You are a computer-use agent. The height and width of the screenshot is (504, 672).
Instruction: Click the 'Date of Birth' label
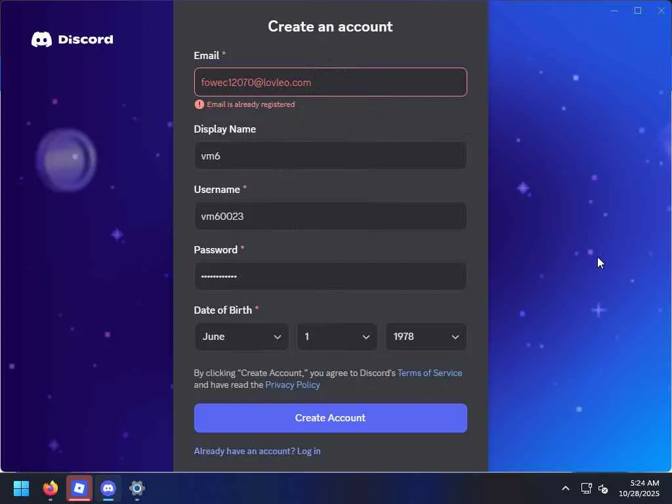223,310
